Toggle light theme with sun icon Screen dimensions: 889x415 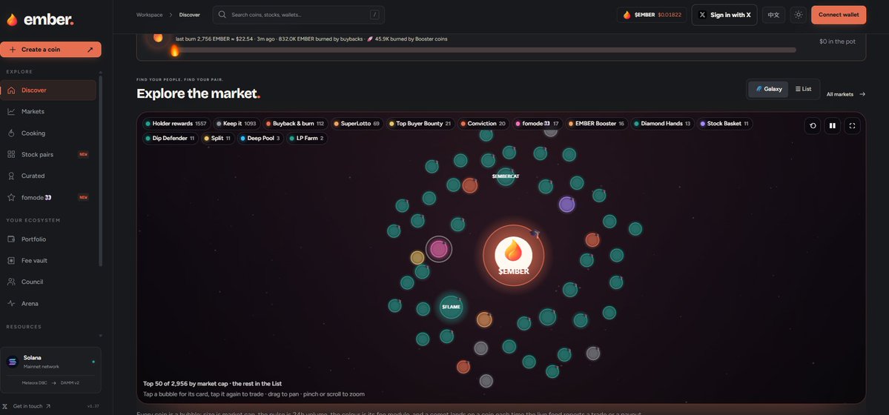(x=799, y=15)
